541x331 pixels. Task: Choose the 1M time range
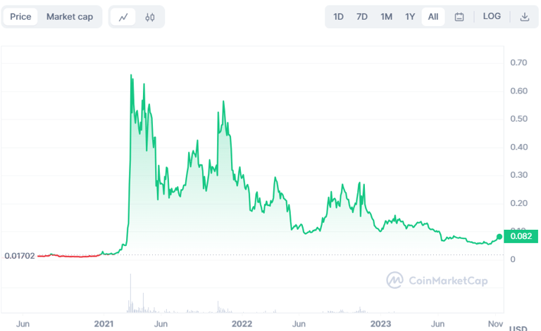pos(386,17)
